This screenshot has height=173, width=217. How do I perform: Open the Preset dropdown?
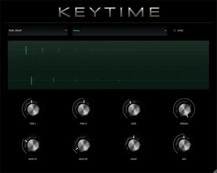(120, 31)
